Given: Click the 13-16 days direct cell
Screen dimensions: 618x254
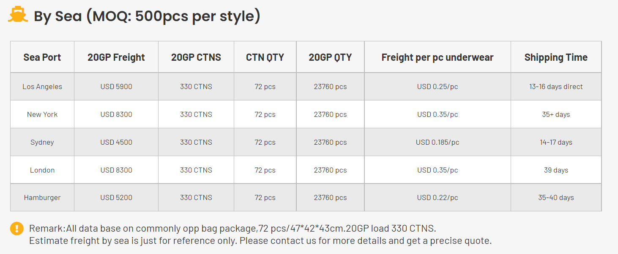Looking at the screenshot, I should (x=556, y=86).
